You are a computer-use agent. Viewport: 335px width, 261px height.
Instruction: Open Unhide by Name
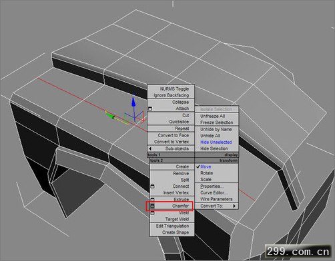216,129
